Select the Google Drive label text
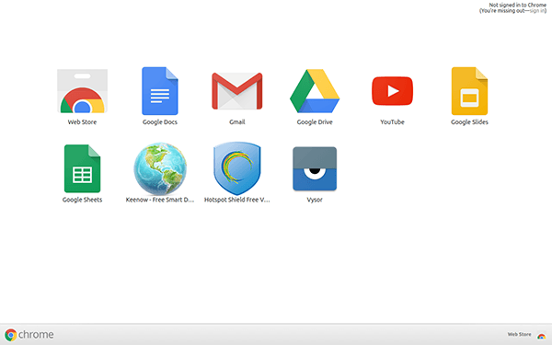The width and height of the screenshot is (552, 345). (x=315, y=122)
